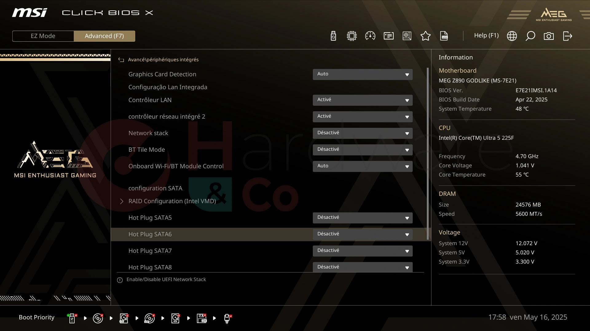Viewport: 590px width, 331px height.
Task: Open the M-Flash USB update icon
Action: click(x=333, y=36)
